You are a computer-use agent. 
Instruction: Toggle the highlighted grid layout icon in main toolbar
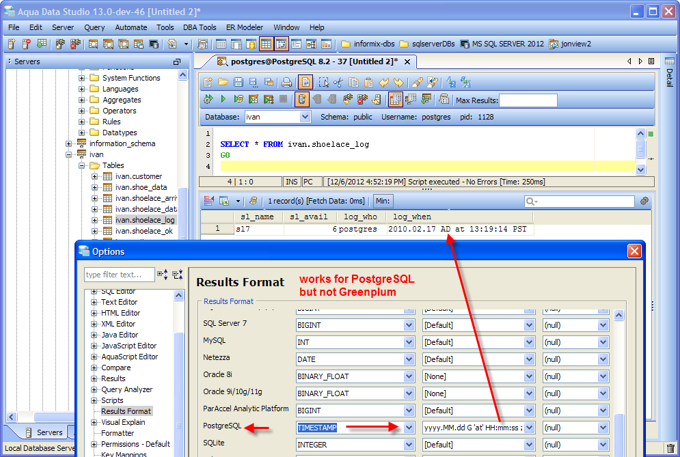coord(267,44)
